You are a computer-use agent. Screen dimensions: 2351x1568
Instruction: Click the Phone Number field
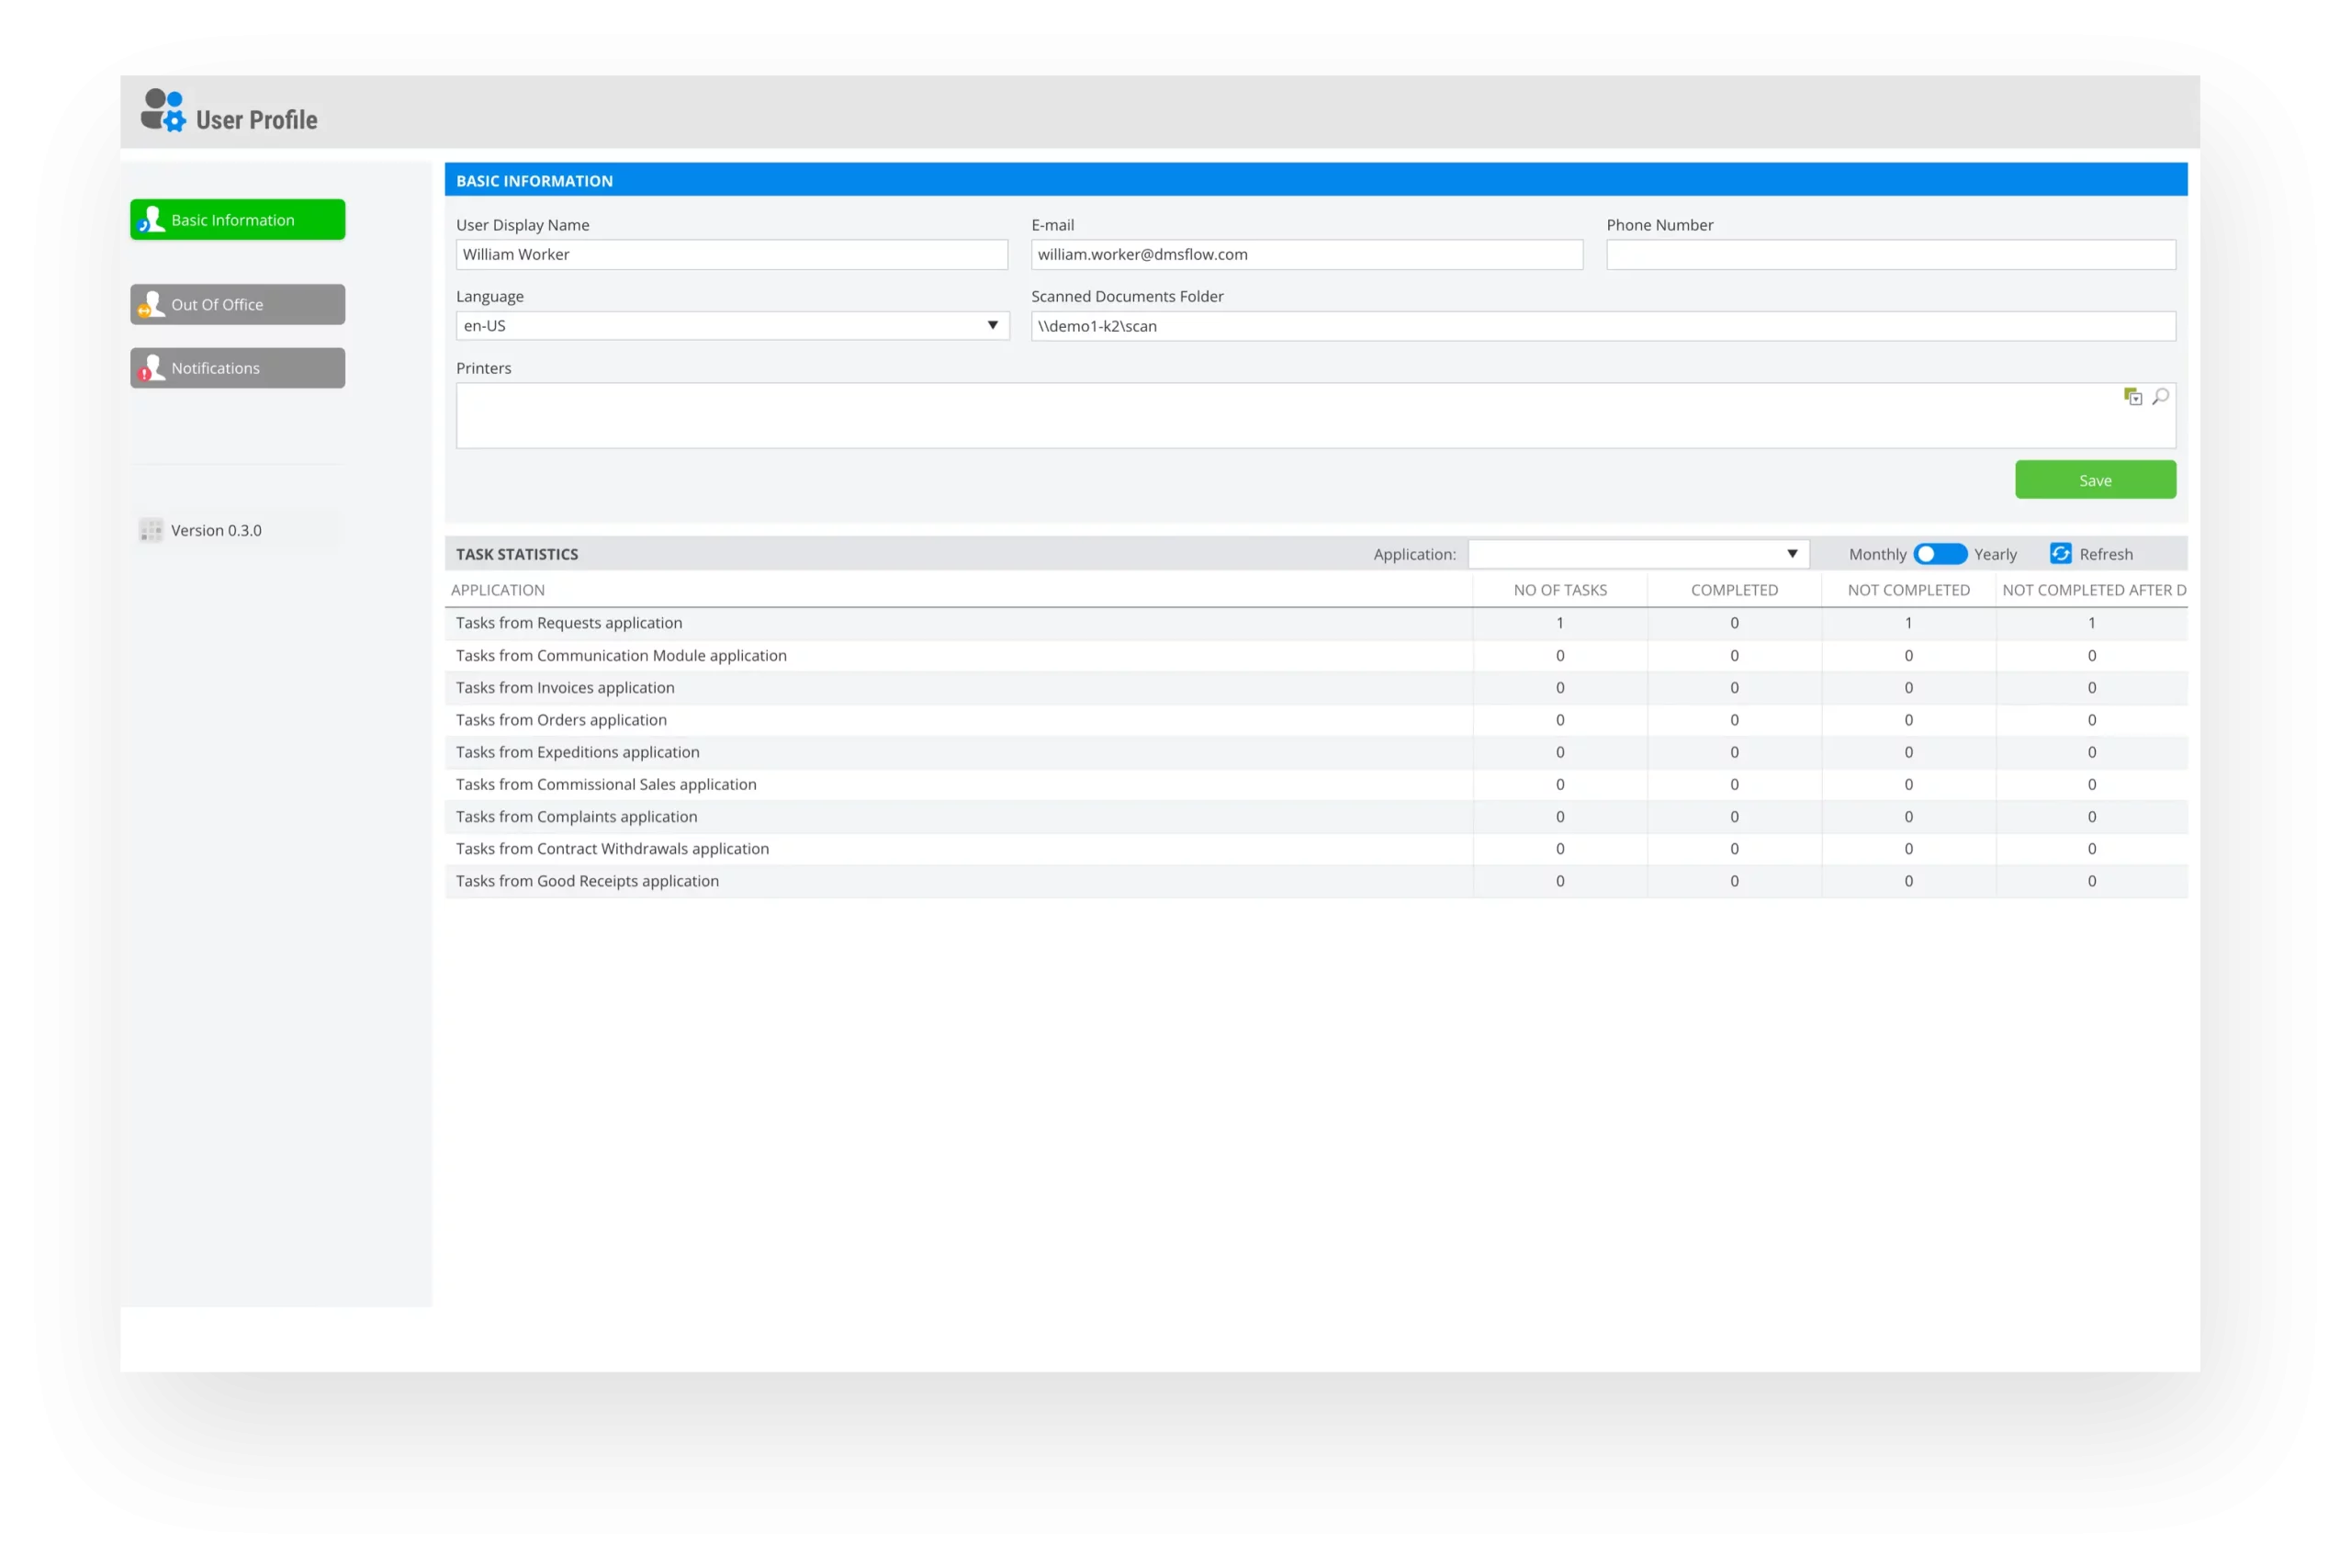click(1890, 255)
